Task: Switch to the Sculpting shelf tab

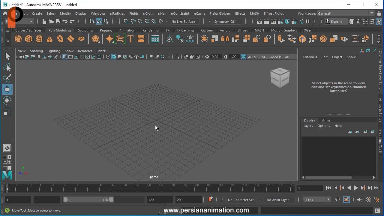Action: [85, 30]
